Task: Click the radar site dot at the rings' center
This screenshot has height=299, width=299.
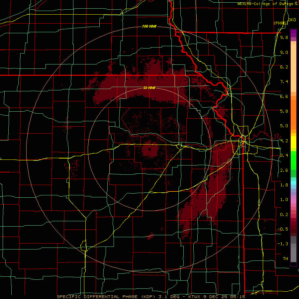Action: (149, 149)
